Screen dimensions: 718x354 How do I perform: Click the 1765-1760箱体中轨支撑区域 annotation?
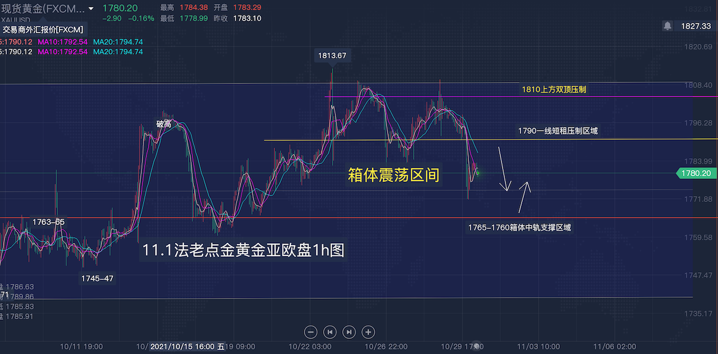pos(519,227)
